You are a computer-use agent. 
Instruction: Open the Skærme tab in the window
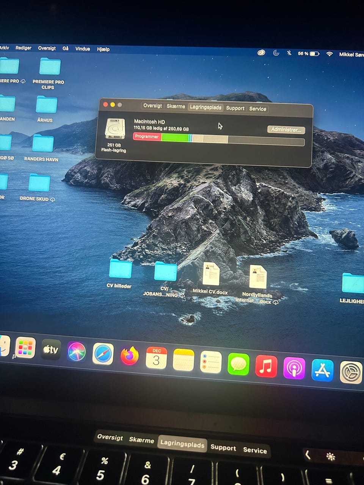click(176, 106)
